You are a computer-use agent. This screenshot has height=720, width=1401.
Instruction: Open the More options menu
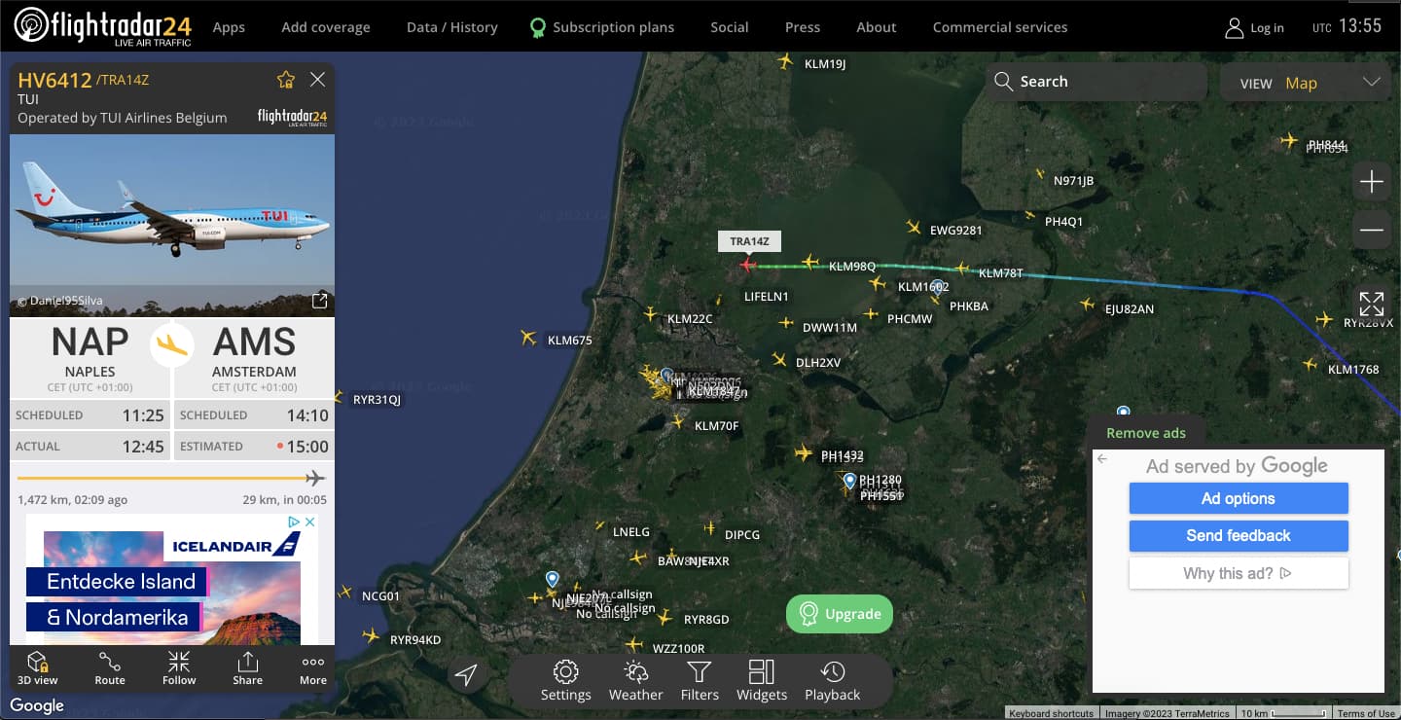313,668
